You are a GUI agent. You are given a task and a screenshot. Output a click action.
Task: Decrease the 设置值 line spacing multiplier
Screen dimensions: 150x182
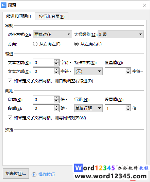(x=128, y=110)
